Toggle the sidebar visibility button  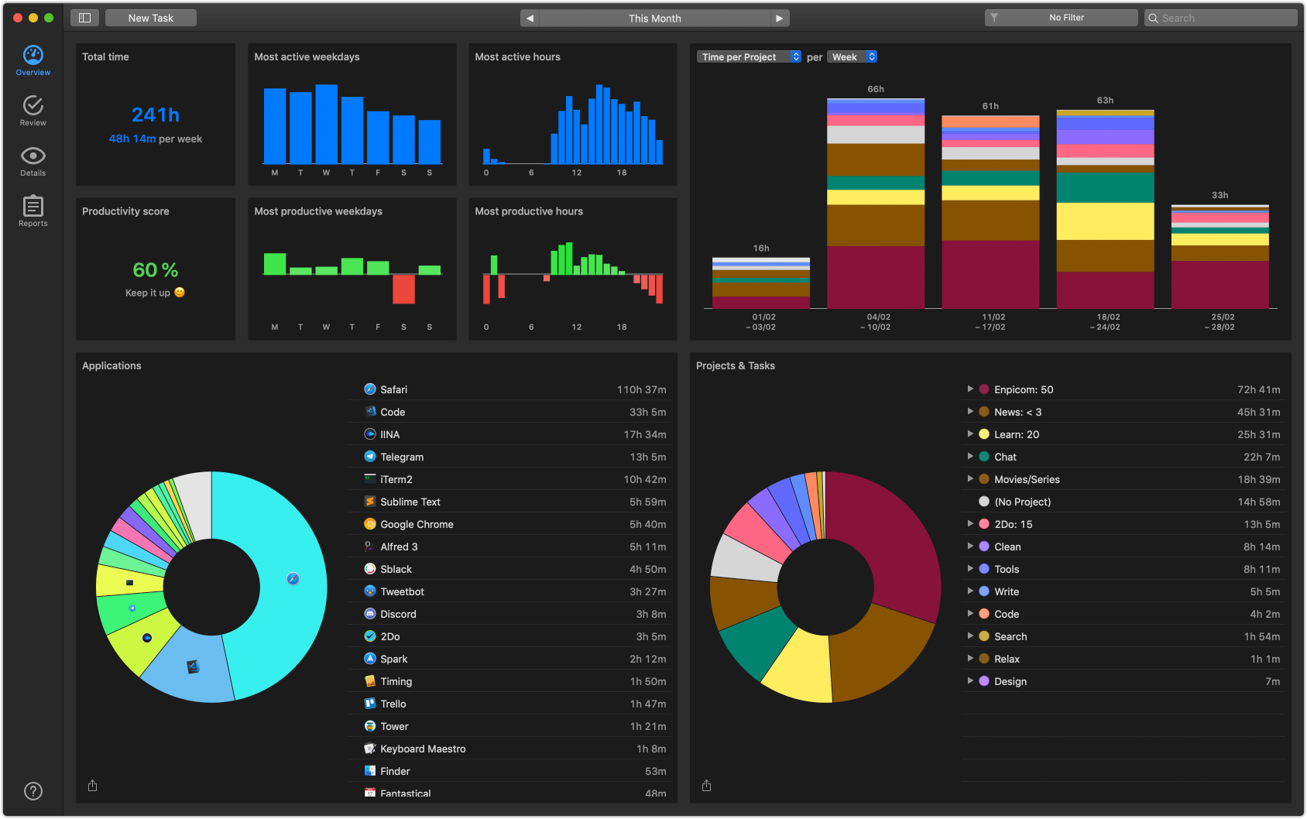click(84, 18)
